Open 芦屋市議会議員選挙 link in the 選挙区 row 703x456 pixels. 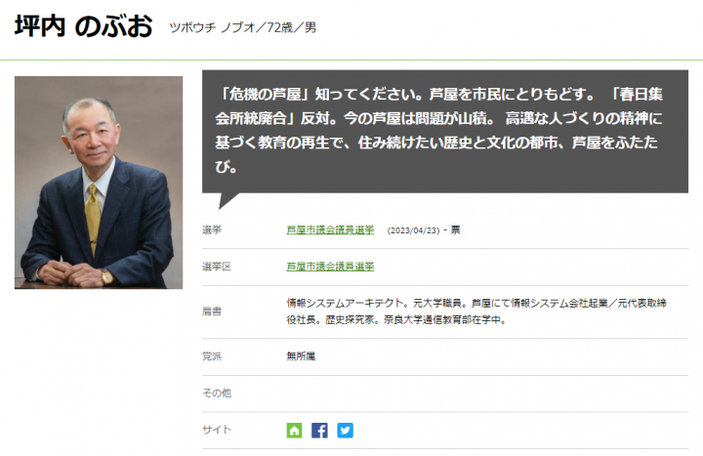click(330, 267)
